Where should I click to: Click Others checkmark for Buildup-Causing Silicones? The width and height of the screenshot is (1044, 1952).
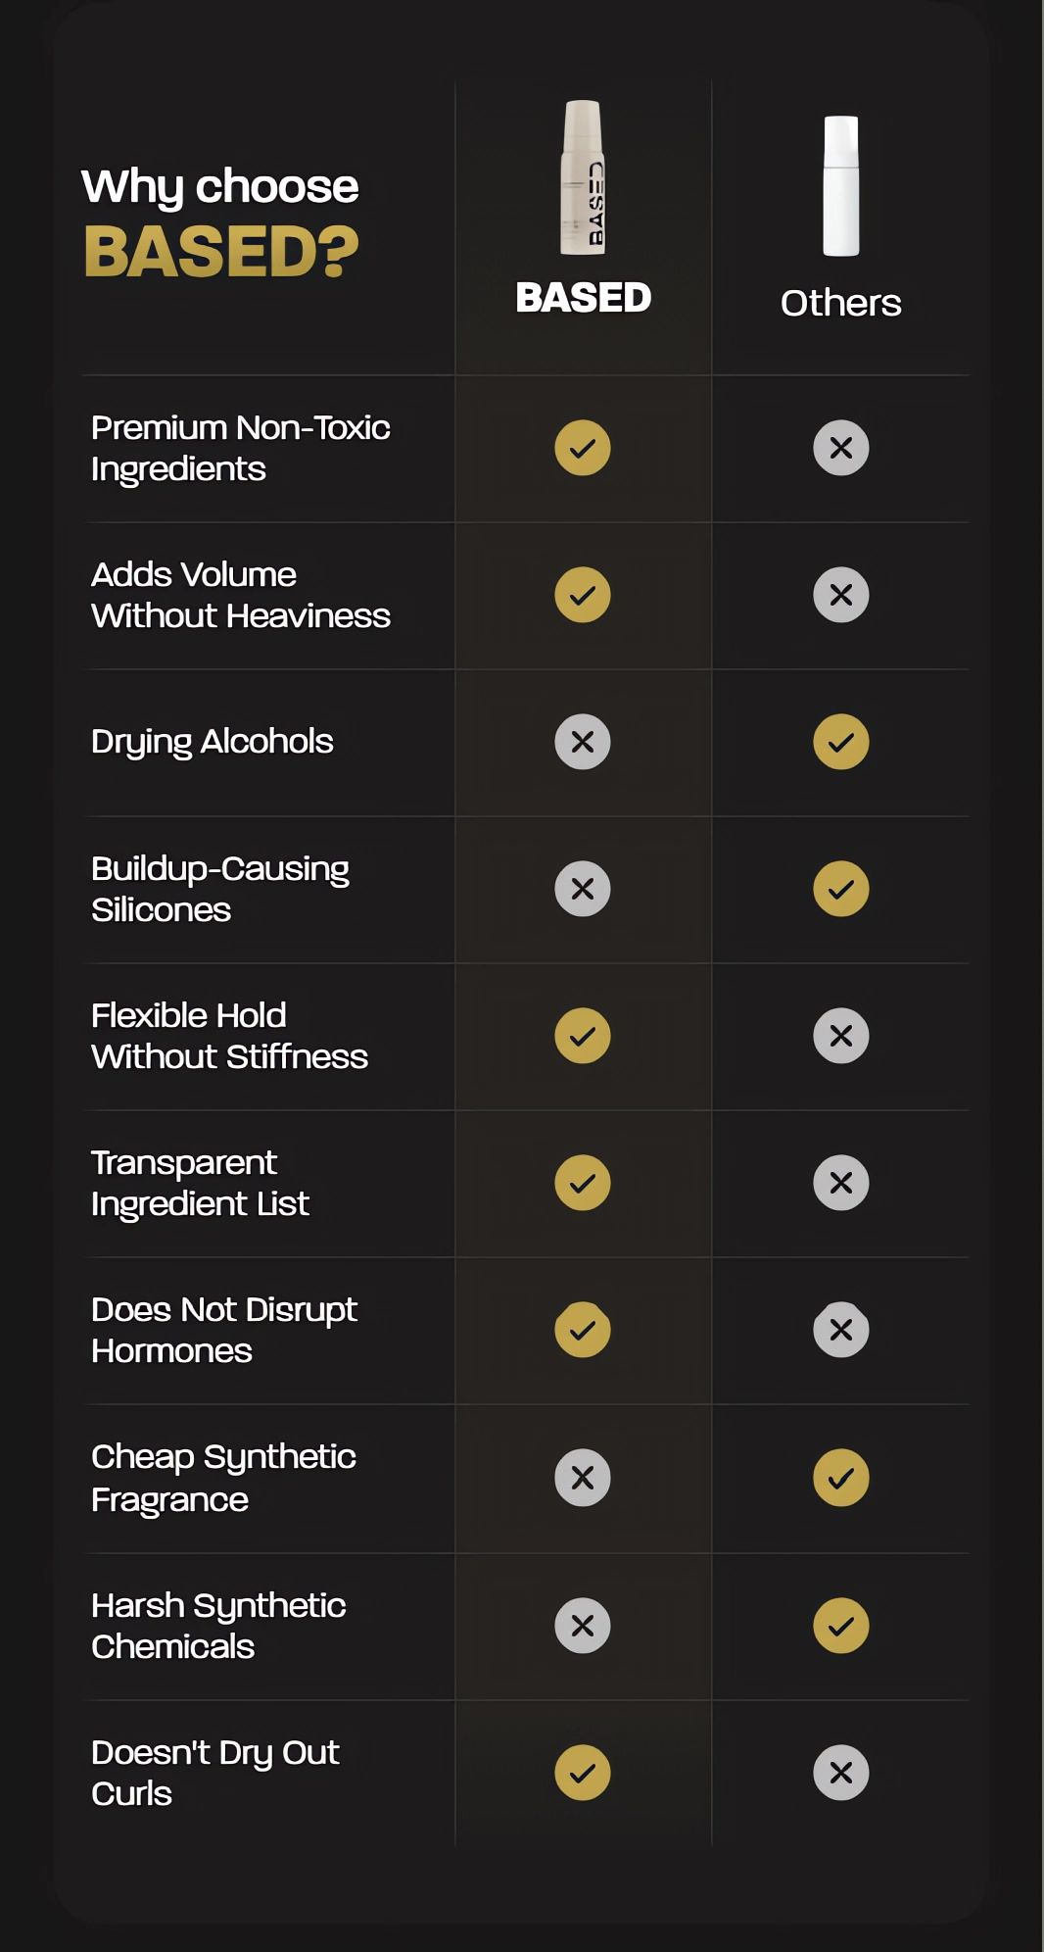841,889
